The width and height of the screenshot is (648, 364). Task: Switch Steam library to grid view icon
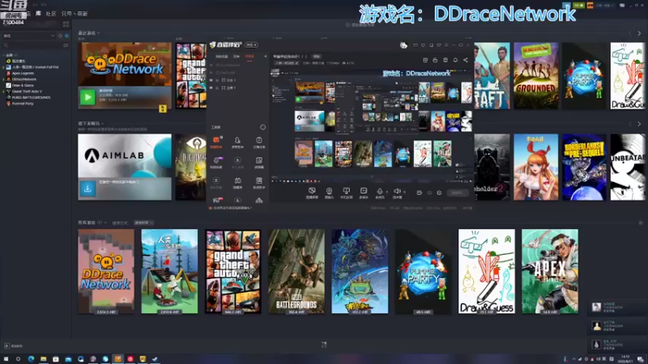click(x=66, y=24)
